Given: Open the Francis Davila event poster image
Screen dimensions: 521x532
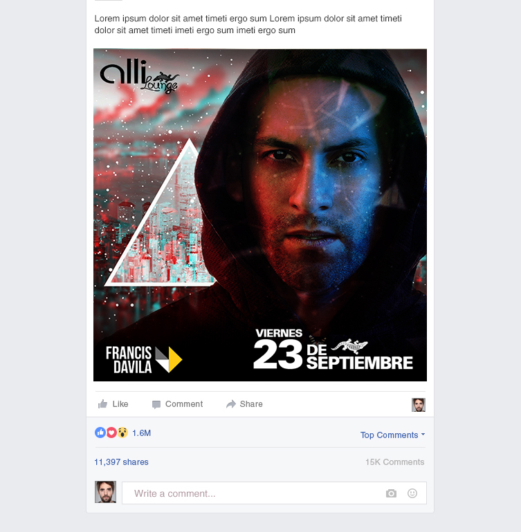Looking at the screenshot, I should click(x=260, y=215).
